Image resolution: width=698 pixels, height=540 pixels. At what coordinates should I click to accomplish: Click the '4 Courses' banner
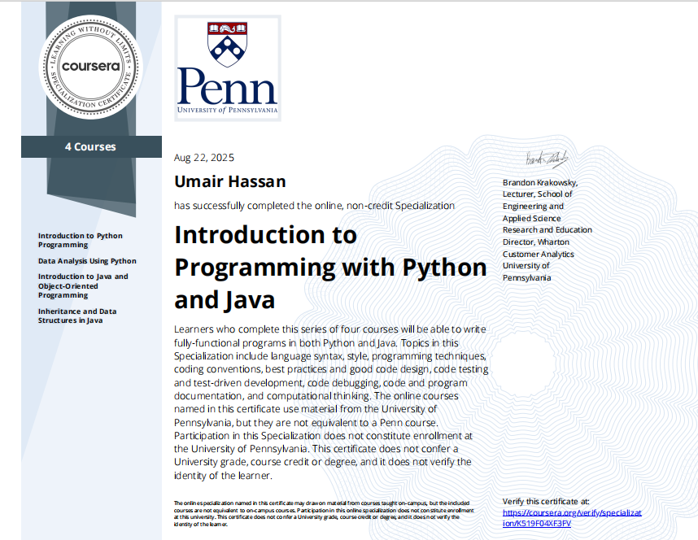click(91, 147)
